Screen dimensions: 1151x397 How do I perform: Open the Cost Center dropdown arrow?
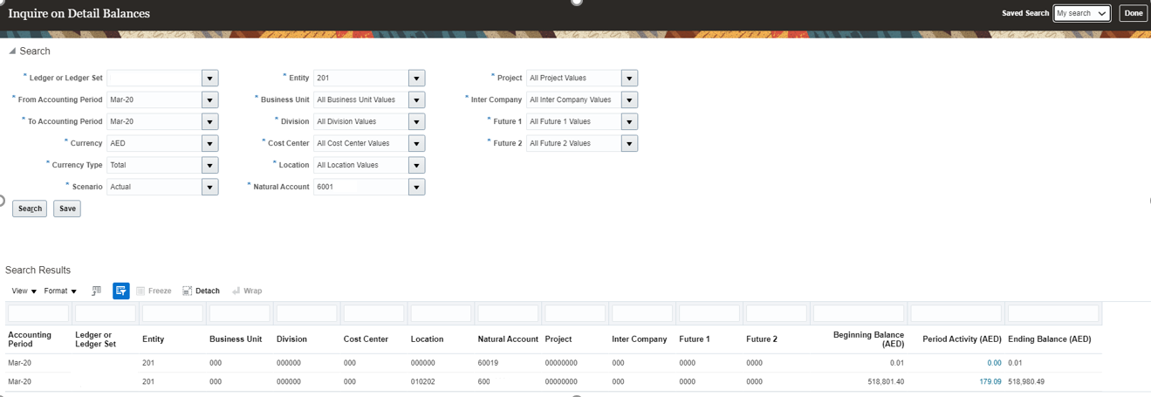(x=416, y=143)
